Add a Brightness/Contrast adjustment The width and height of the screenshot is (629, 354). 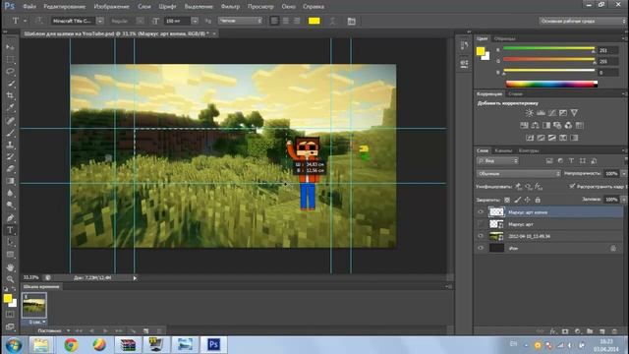point(530,113)
